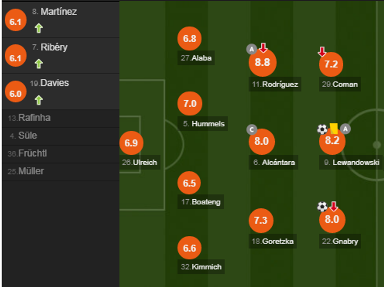Click Früchtl in the substitutes list
Screen dimensions: 384x287
point(32,153)
